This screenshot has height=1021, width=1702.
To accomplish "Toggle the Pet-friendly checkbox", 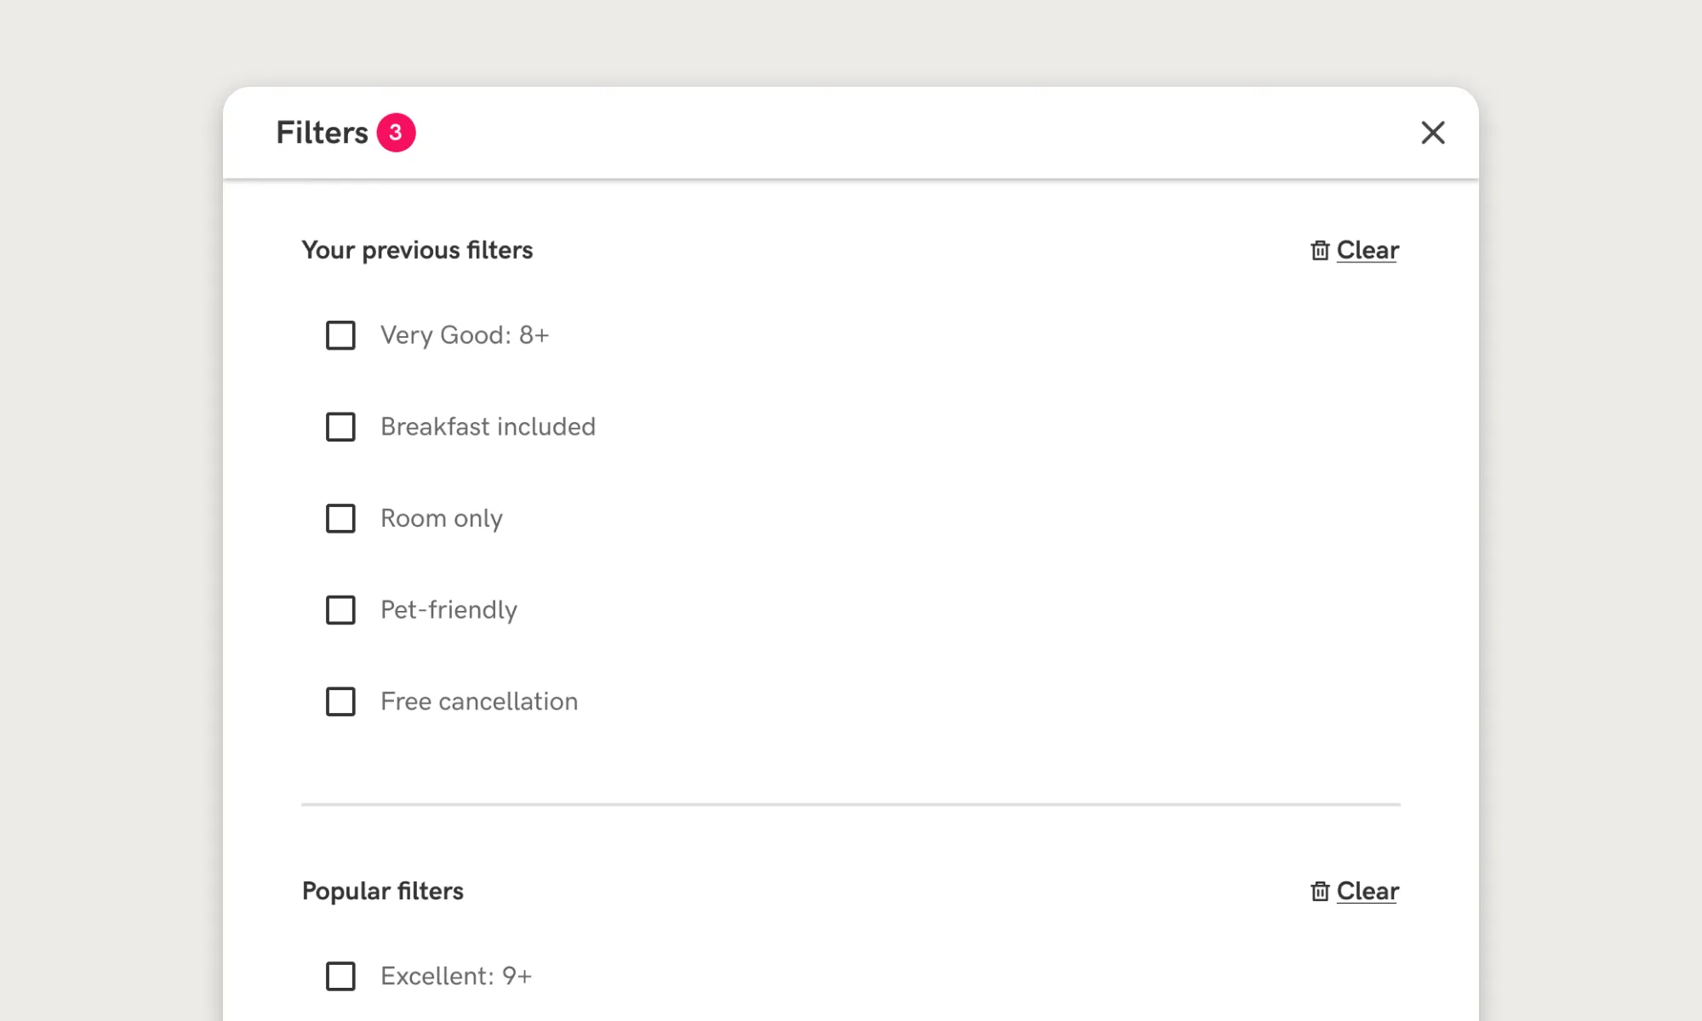I will (x=340, y=610).
